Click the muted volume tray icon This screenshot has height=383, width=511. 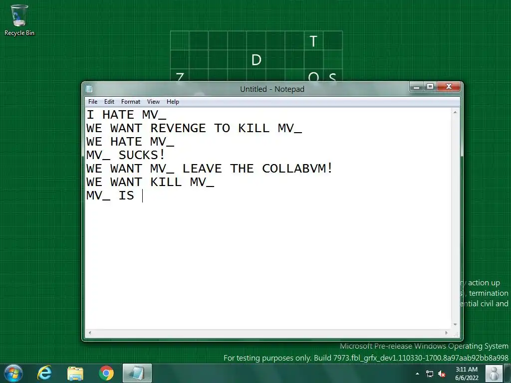tap(442, 374)
